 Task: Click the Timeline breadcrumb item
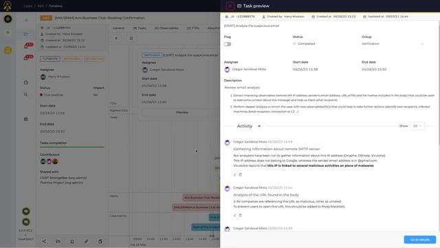[x=55, y=6]
